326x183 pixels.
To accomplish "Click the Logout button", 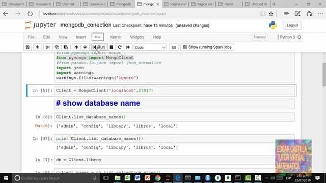I will (292, 25).
